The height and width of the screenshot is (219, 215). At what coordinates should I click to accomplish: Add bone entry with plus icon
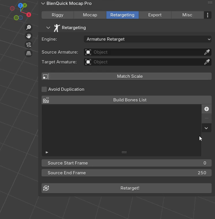point(206,109)
